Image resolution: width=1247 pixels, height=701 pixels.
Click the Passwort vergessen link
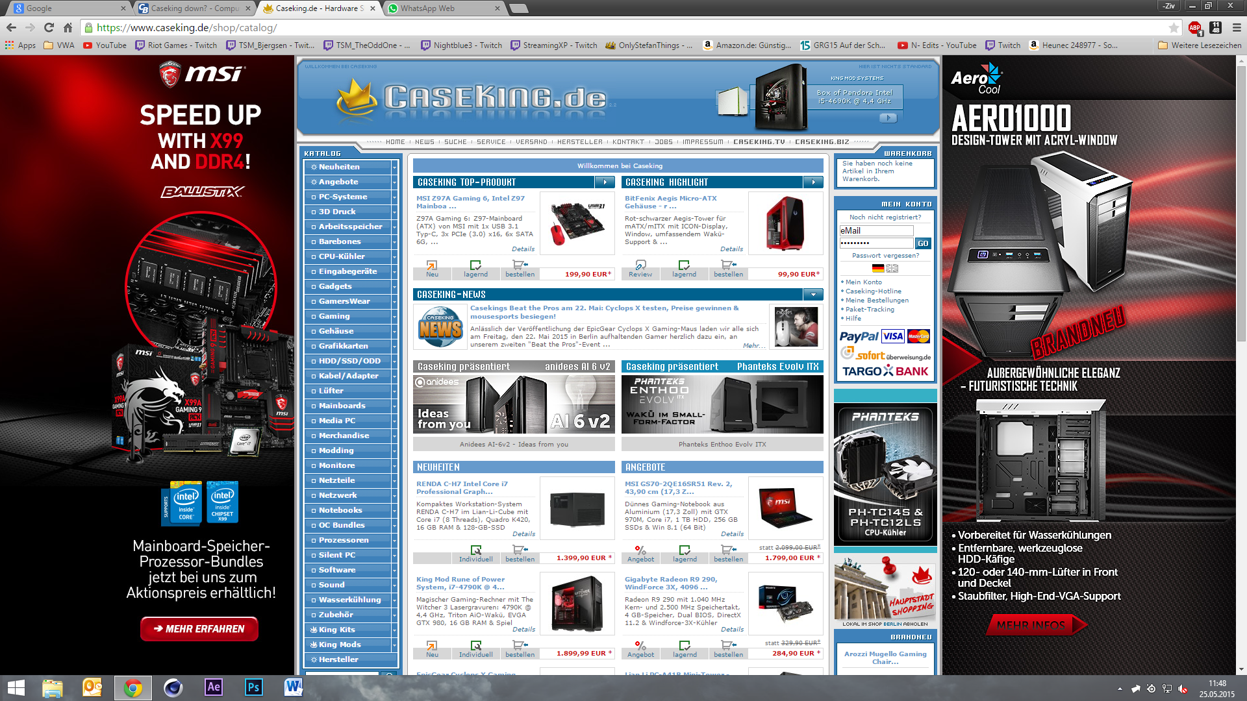885,256
